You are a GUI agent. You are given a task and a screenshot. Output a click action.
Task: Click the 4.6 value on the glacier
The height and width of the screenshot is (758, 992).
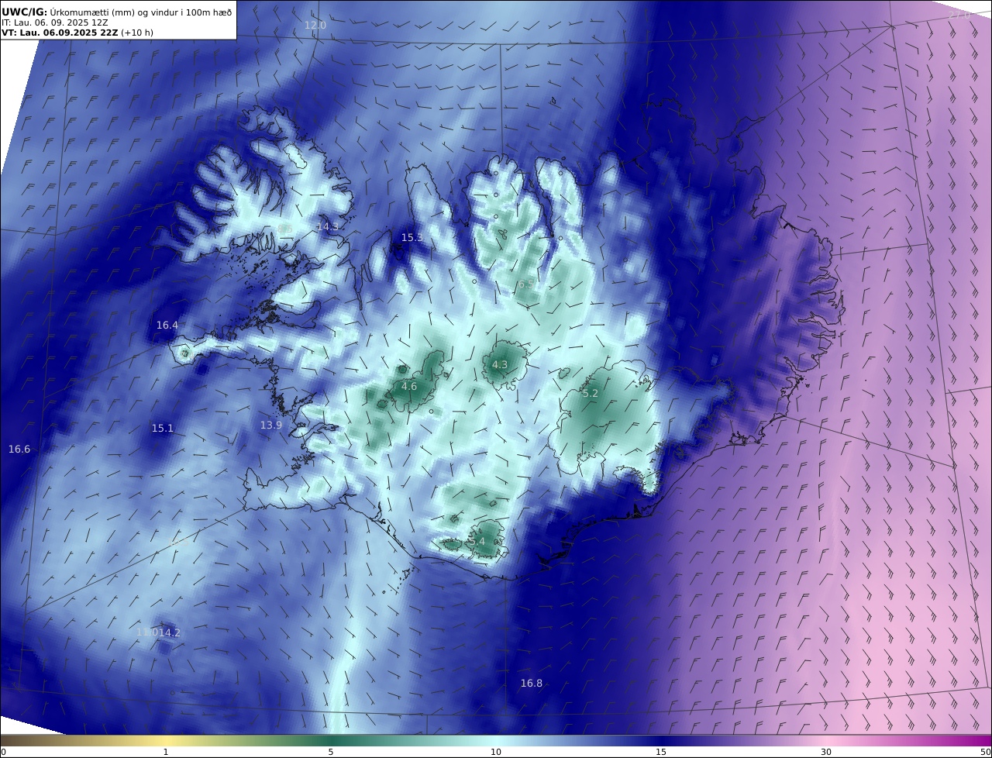click(x=409, y=386)
